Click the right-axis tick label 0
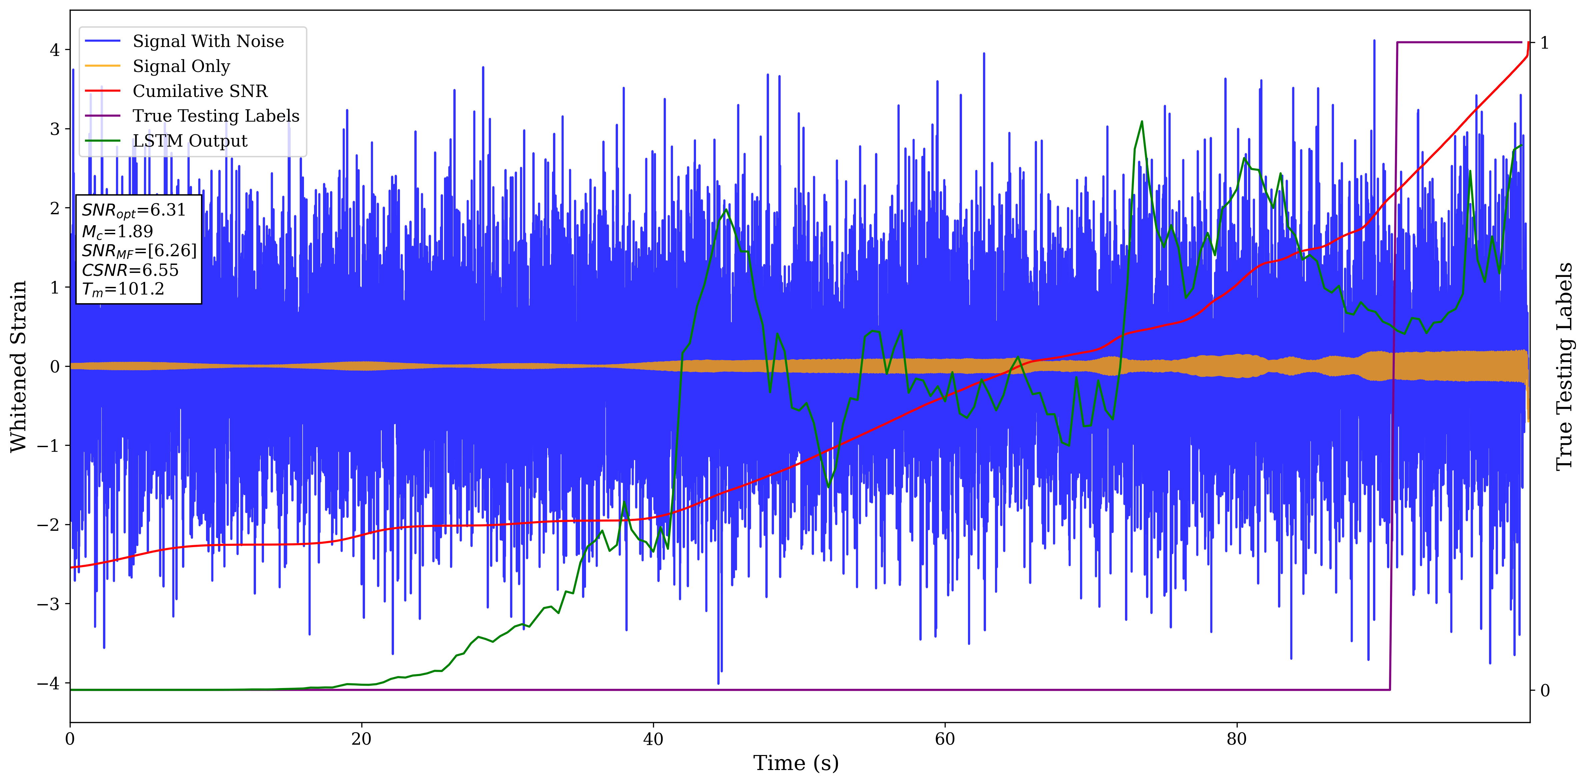Image resolution: width=1586 pixels, height=784 pixels. [x=1545, y=690]
